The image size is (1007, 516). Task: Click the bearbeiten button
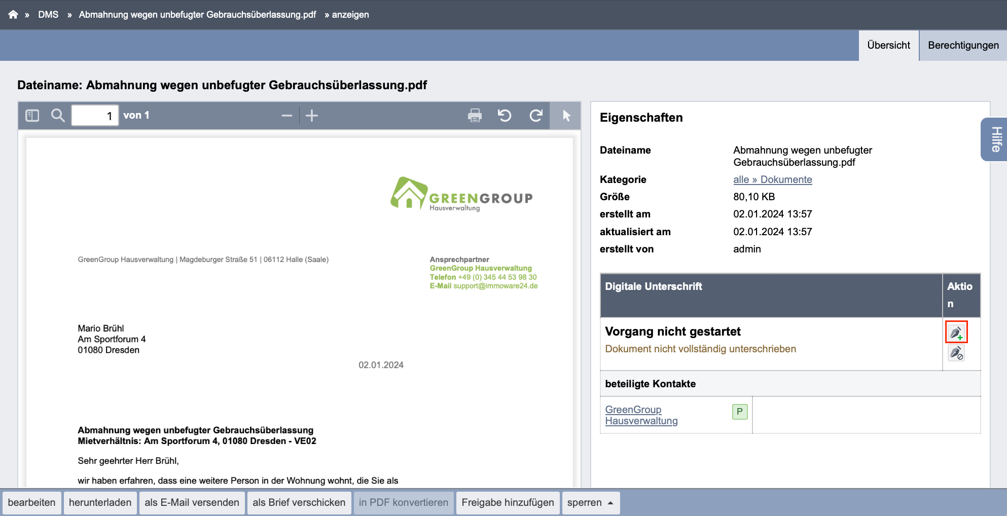[31, 502]
